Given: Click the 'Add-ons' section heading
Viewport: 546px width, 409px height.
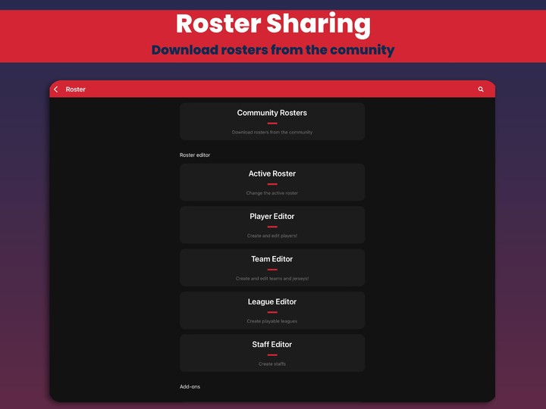Looking at the screenshot, I should 190,387.
